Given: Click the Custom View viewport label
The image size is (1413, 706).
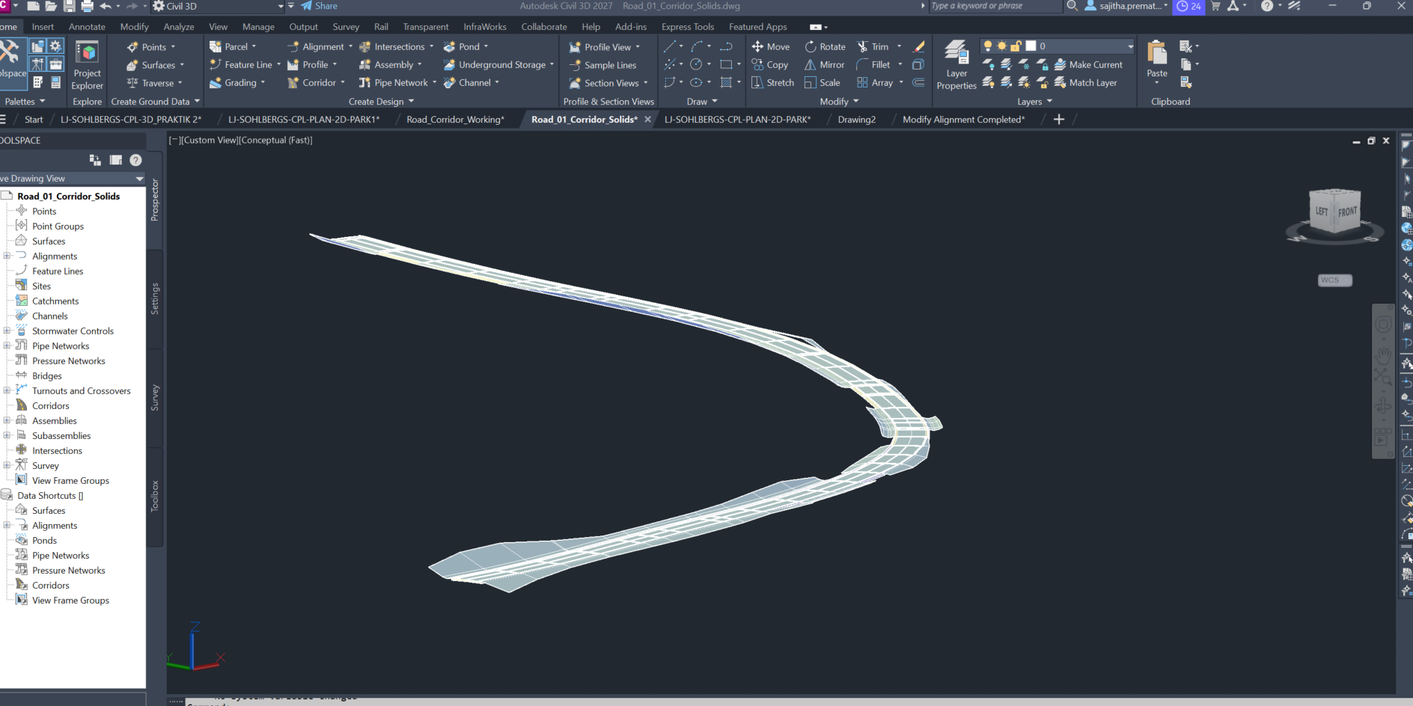Looking at the screenshot, I should pyautogui.click(x=210, y=140).
